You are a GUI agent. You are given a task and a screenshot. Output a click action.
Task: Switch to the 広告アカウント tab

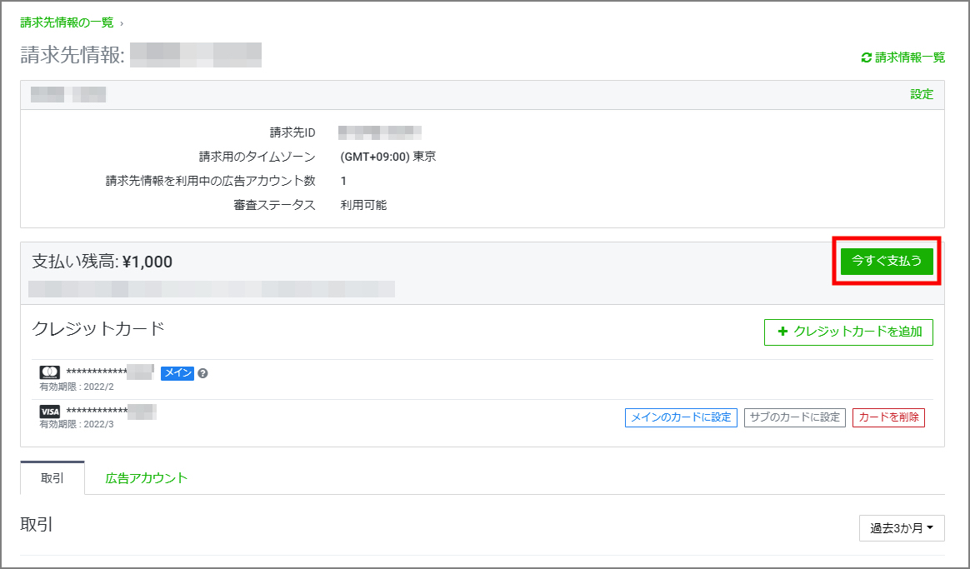[147, 478]
